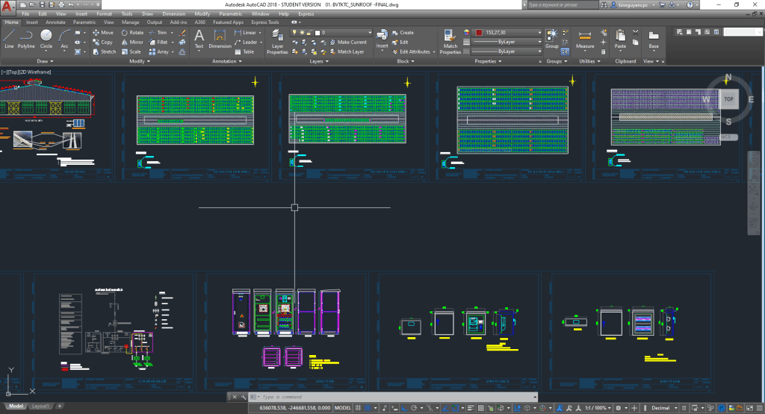765x414 pixels.
Task: Toggle lineweight display in status bar
Action: [x=471, y=408]
